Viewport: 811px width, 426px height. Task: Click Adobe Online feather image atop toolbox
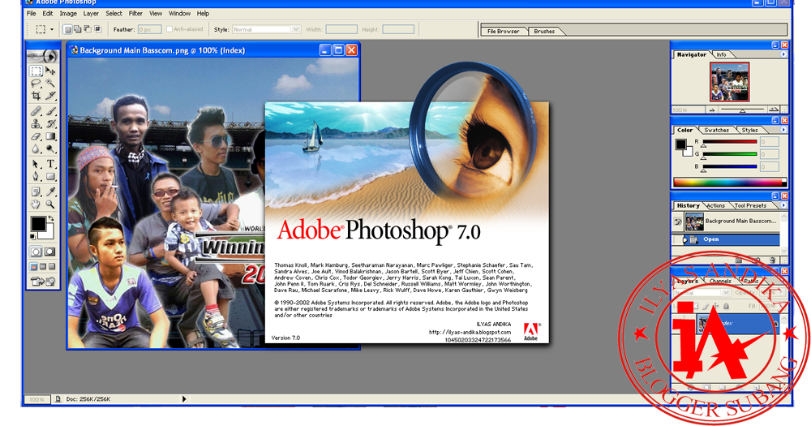[x=44, y=55]
